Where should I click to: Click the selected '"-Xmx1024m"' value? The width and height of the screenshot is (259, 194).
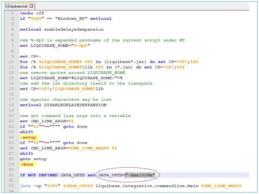click(x=140, y=175)
